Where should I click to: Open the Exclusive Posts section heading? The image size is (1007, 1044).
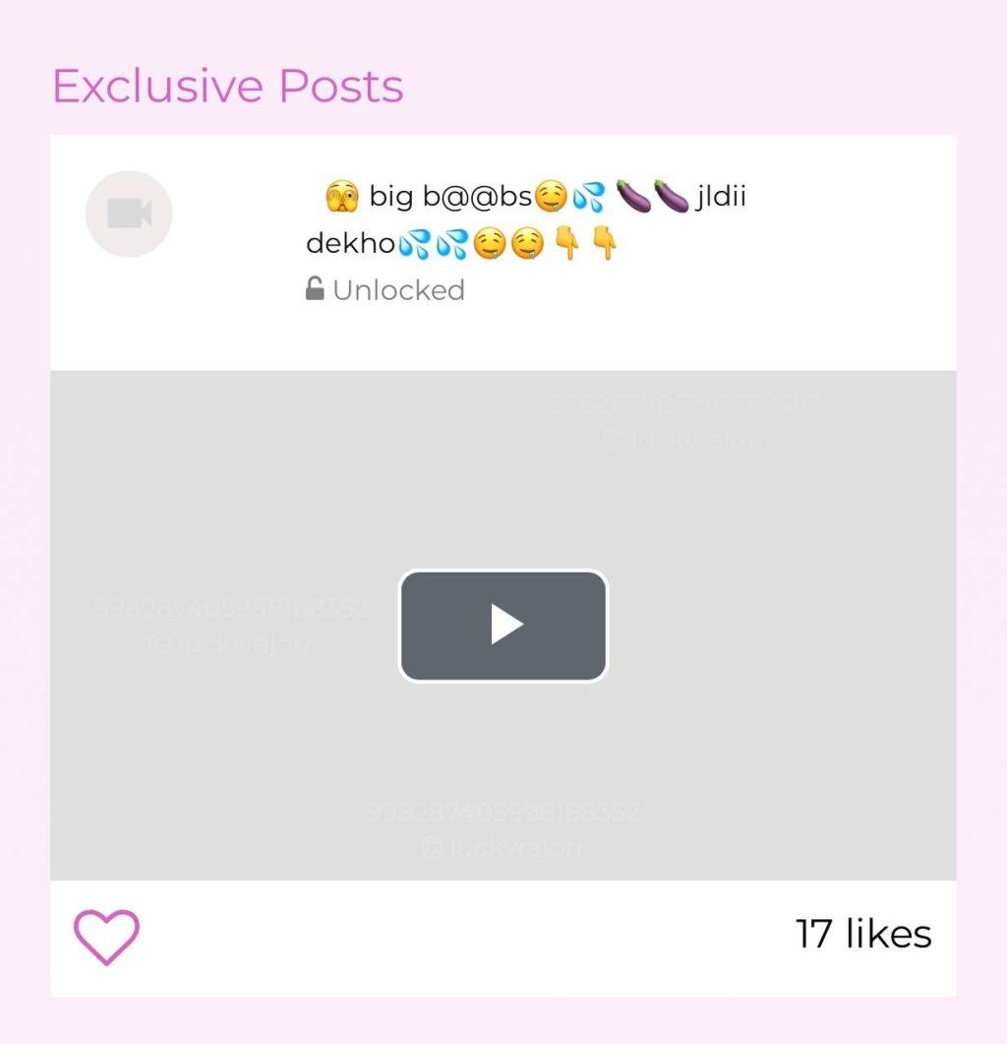click(x=227, y=86)
